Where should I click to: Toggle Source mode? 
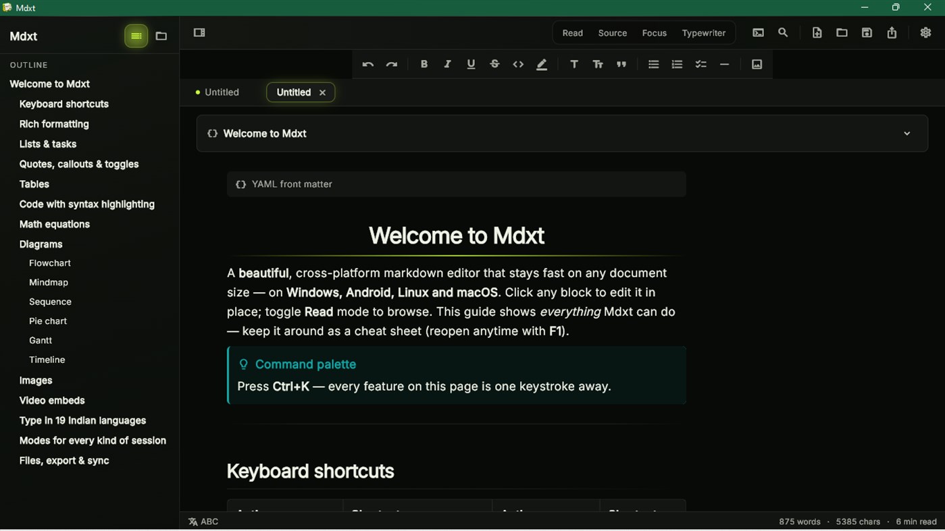click(613, 33)
